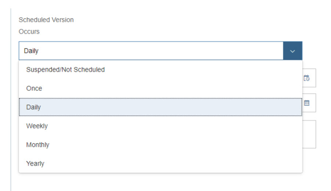Click the input box holding date-time icon
Screen dimensions: 331x191
coord(309,78)
